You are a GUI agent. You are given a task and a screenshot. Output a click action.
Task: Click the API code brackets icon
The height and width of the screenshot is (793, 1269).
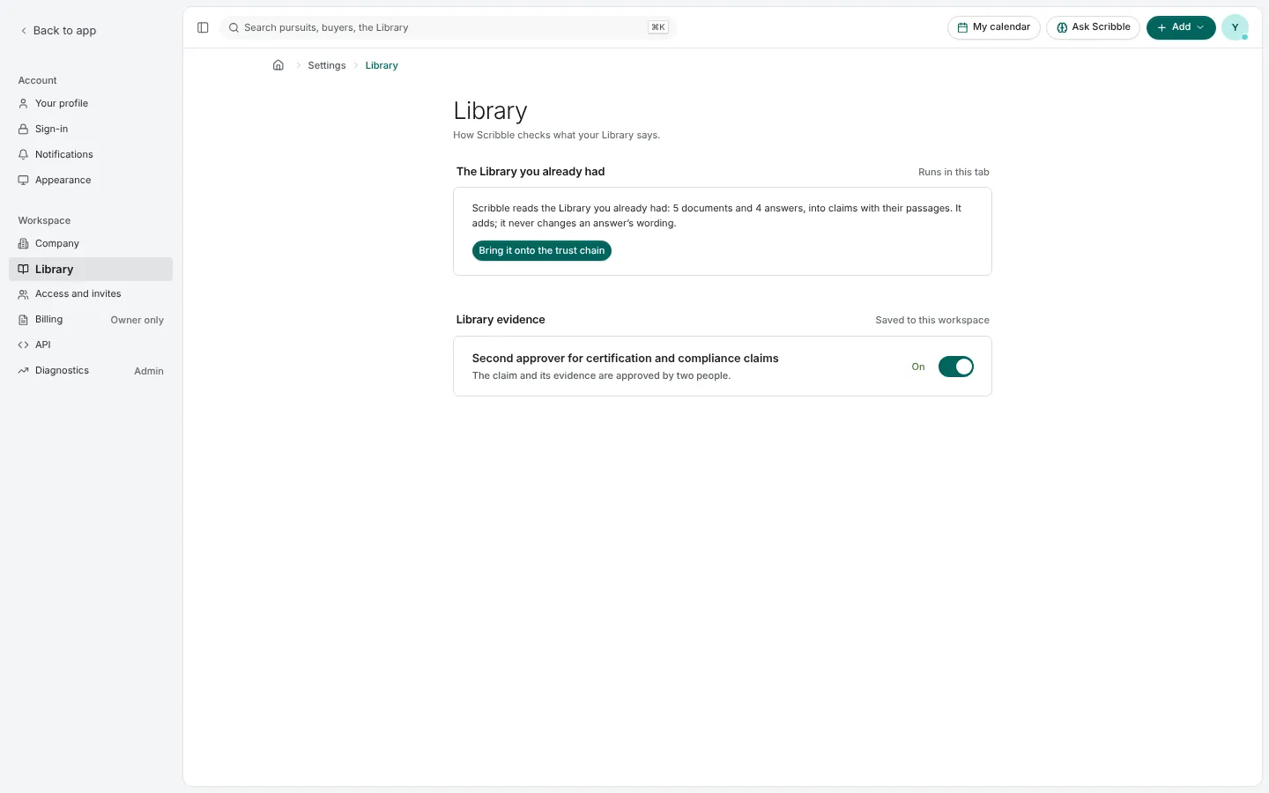click(24, 345)
